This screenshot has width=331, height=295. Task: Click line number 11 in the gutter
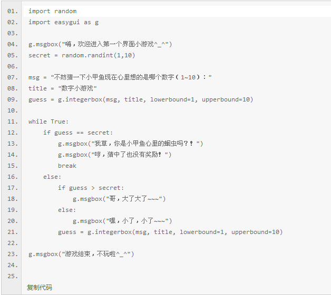point(13,121)
